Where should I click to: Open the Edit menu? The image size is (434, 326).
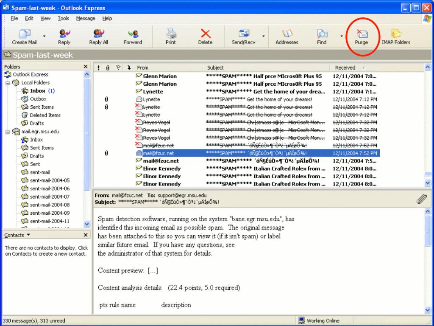29,19
